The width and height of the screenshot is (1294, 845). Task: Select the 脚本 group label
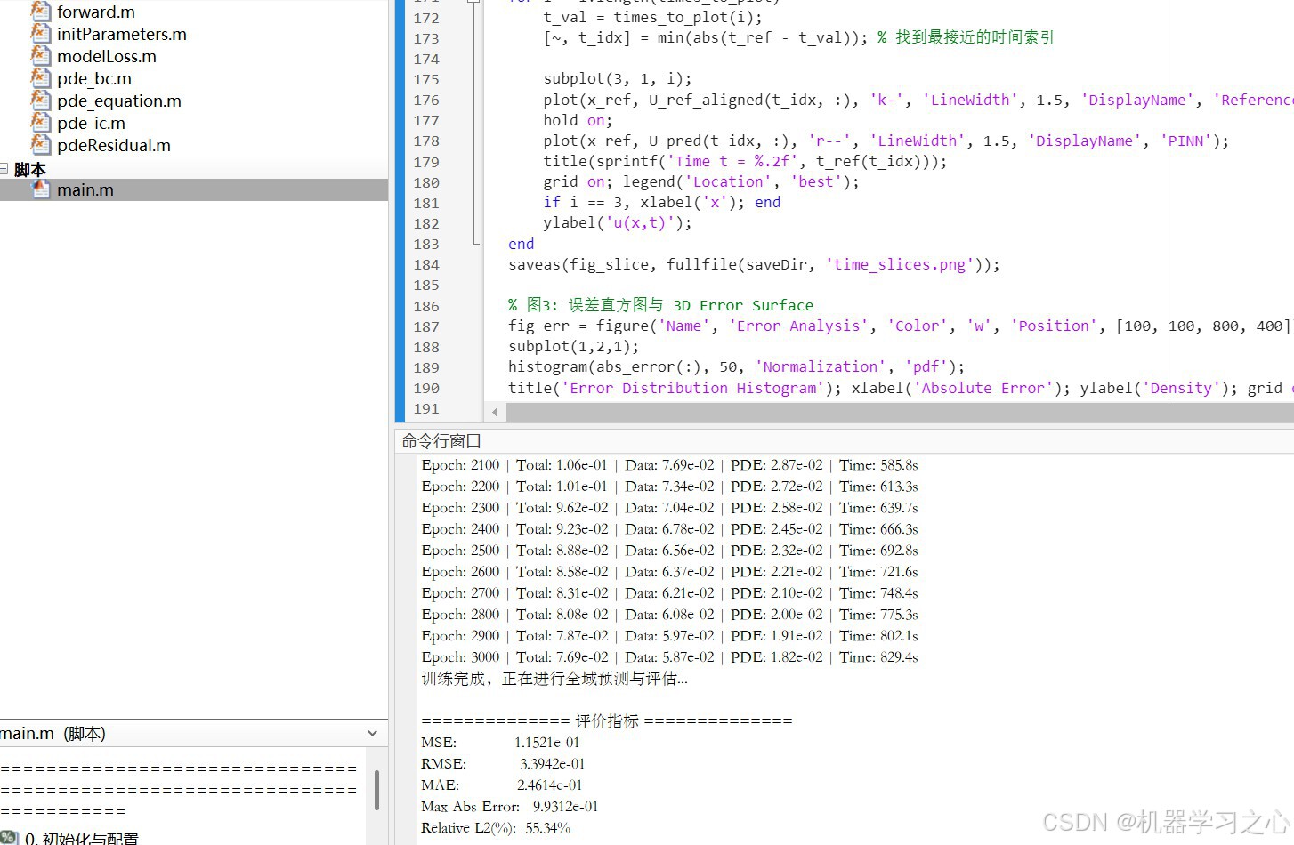point(30,169)
